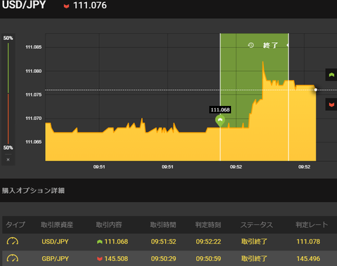This screenshot has height=266, width=337.
Task: Click the green up-arrow High button beside chart
Action: [x=331, y=75]
